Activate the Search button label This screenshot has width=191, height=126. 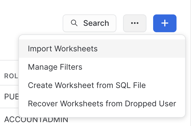[x=96, y=23]
